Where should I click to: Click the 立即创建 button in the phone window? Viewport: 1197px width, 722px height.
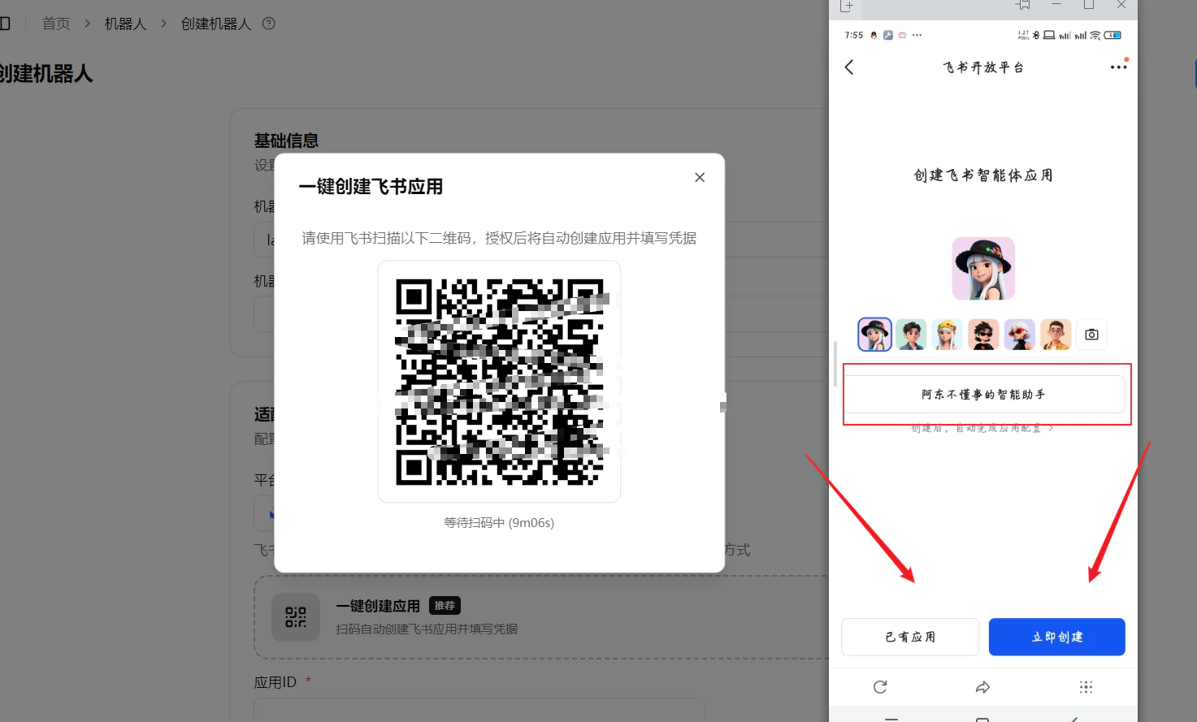[1056, 637]
